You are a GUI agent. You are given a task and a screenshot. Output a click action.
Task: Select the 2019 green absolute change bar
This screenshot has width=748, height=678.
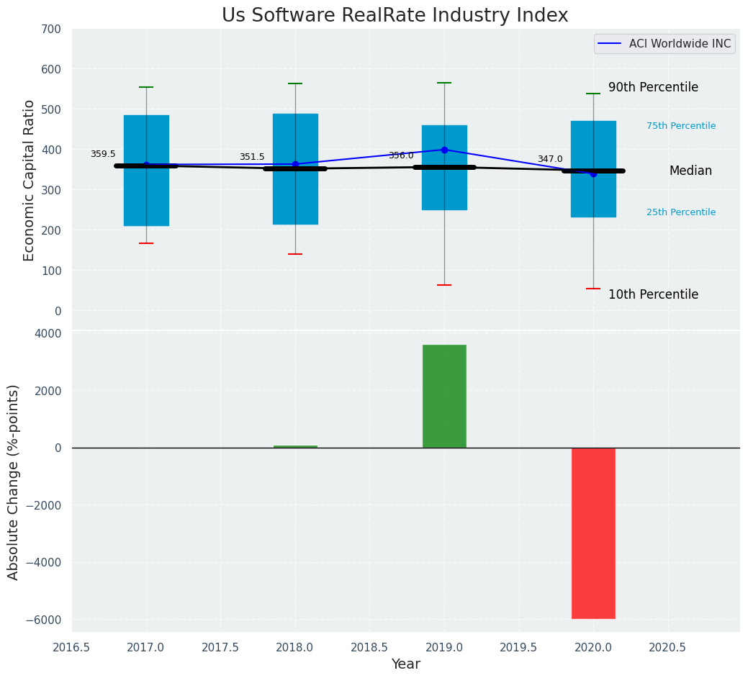(x=444, y=397)
